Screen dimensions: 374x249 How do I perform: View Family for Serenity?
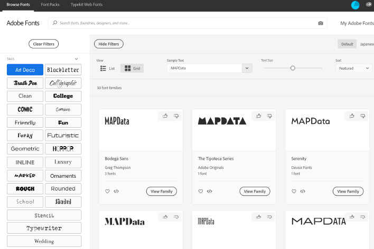(348, 191)
